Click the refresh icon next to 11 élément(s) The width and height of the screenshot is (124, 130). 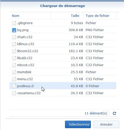point(114,113)
